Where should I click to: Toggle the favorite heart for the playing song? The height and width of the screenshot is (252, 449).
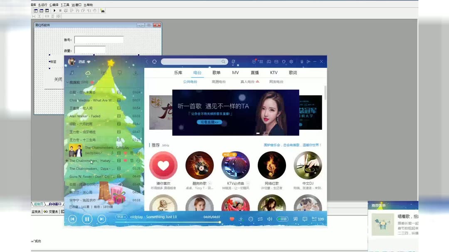[232, 218]
